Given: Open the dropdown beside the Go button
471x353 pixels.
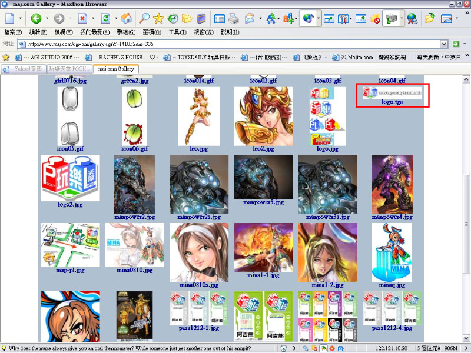Looking at the screenshot, I should pos(465,44).
